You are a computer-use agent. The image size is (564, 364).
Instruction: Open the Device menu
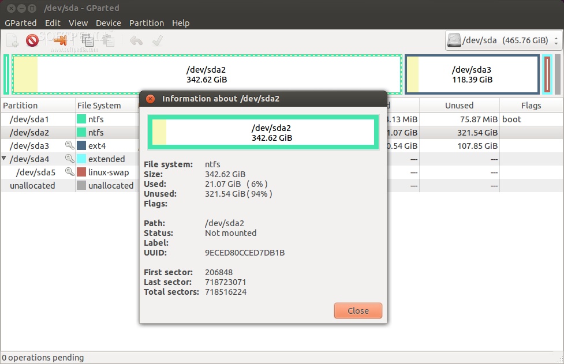point(108,23)
